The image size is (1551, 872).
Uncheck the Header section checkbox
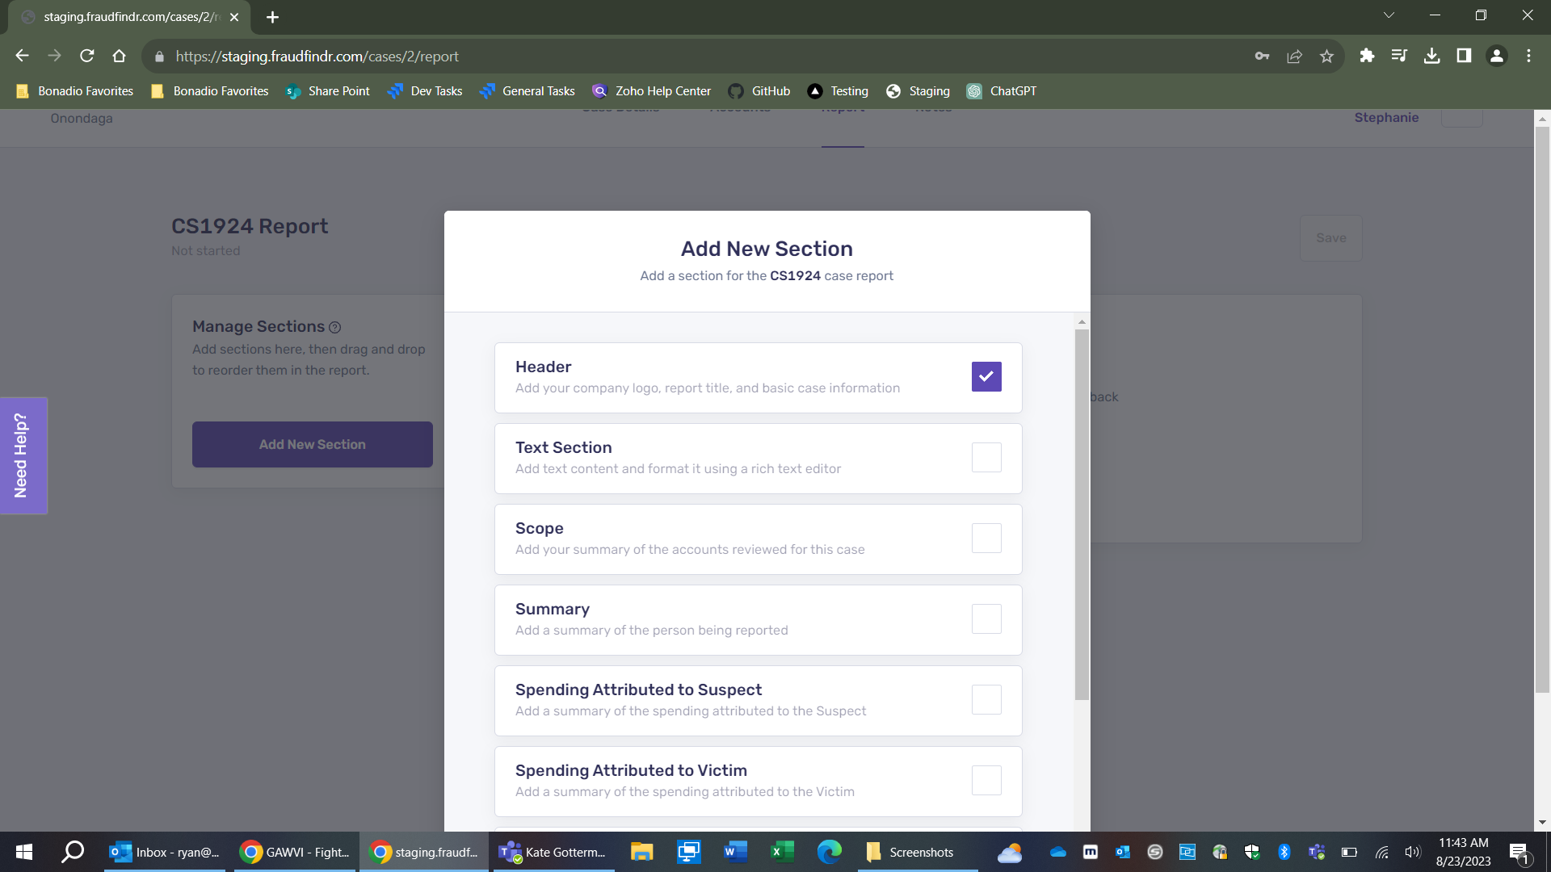[986, 376]
